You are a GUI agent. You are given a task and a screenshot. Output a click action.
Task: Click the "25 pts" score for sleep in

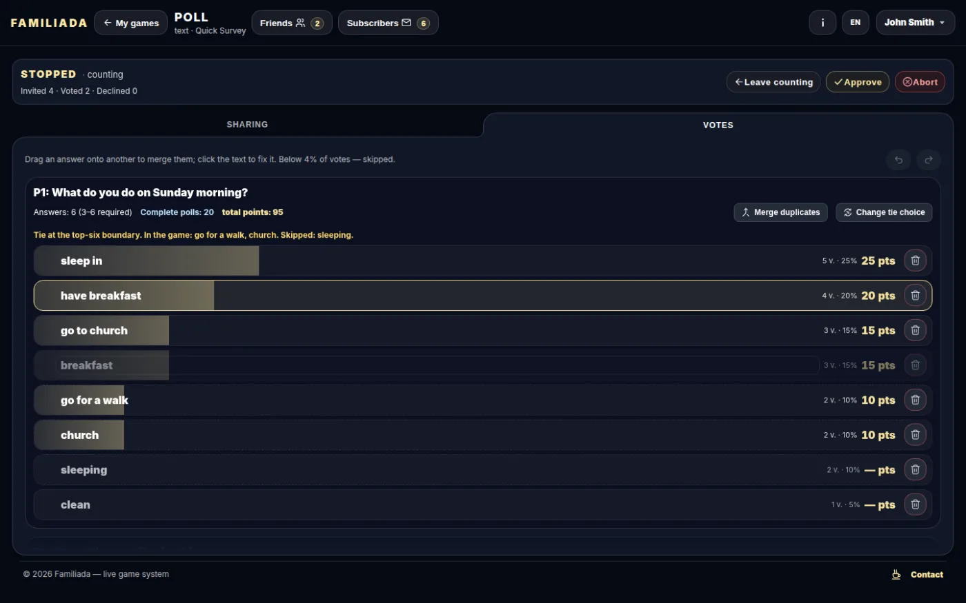point(878,260)
